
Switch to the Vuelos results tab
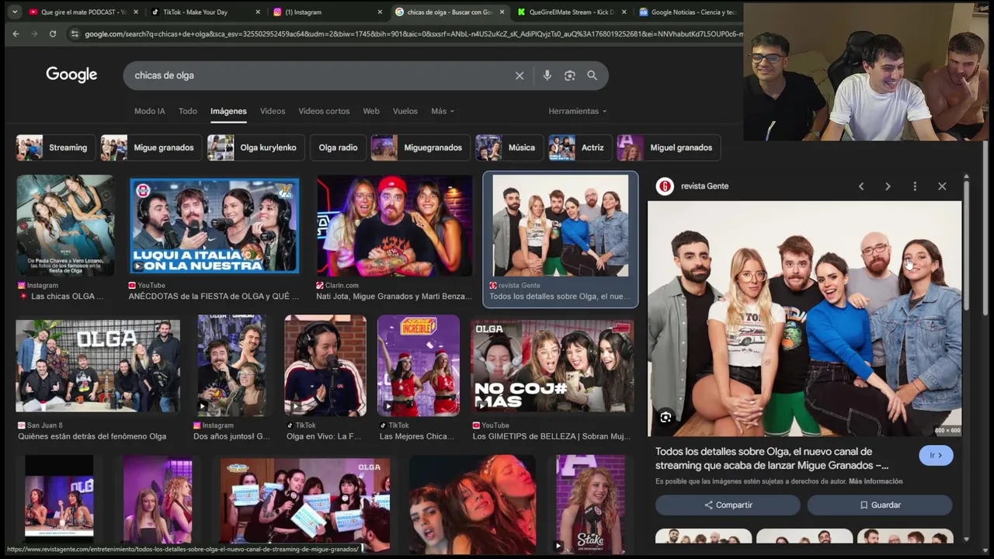click(405, 111)
